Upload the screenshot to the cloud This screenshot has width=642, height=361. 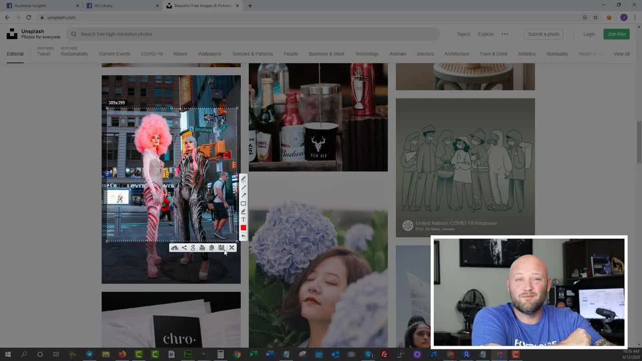click(x=175, y=248)
